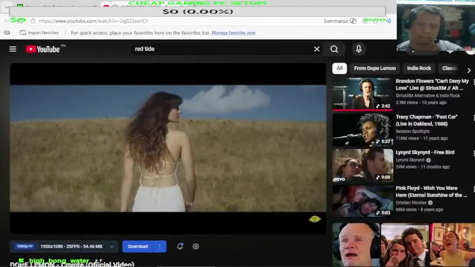Click the yellow lemon watermark in player

tap(315, 219)
